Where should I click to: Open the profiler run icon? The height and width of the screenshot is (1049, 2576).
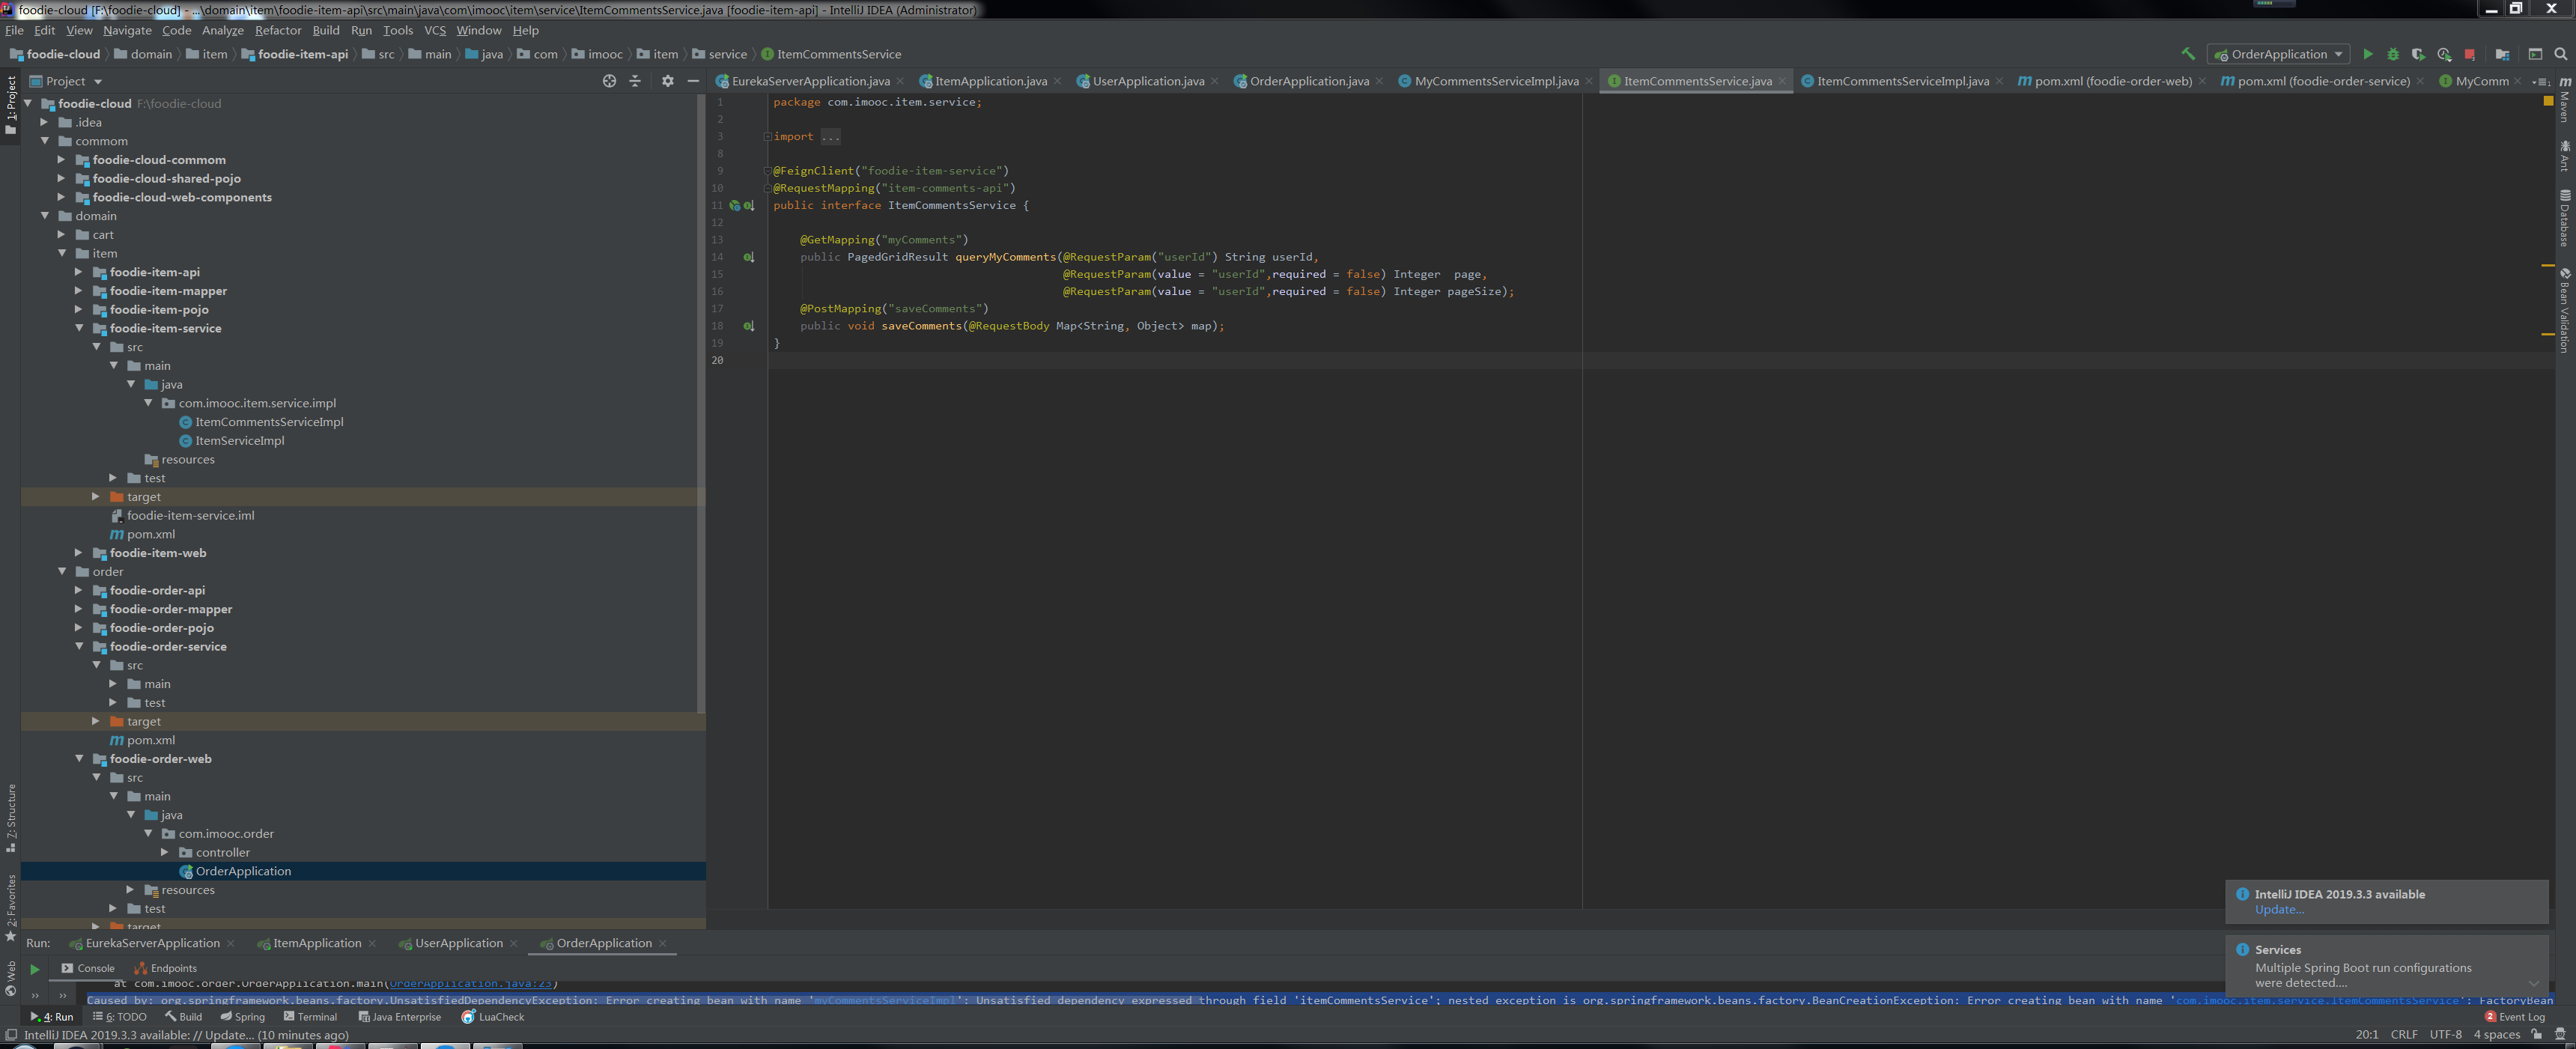pyautogui.click(x=2444, y=54)
